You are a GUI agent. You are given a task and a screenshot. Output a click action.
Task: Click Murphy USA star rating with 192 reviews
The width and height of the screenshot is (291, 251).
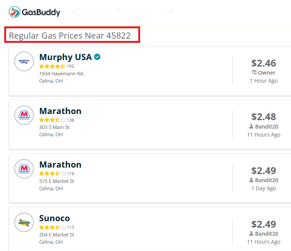52,66
